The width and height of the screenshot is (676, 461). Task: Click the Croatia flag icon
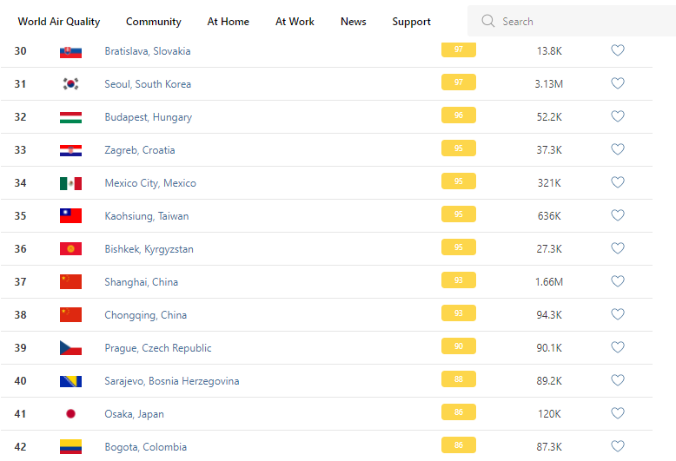(70, 150)
